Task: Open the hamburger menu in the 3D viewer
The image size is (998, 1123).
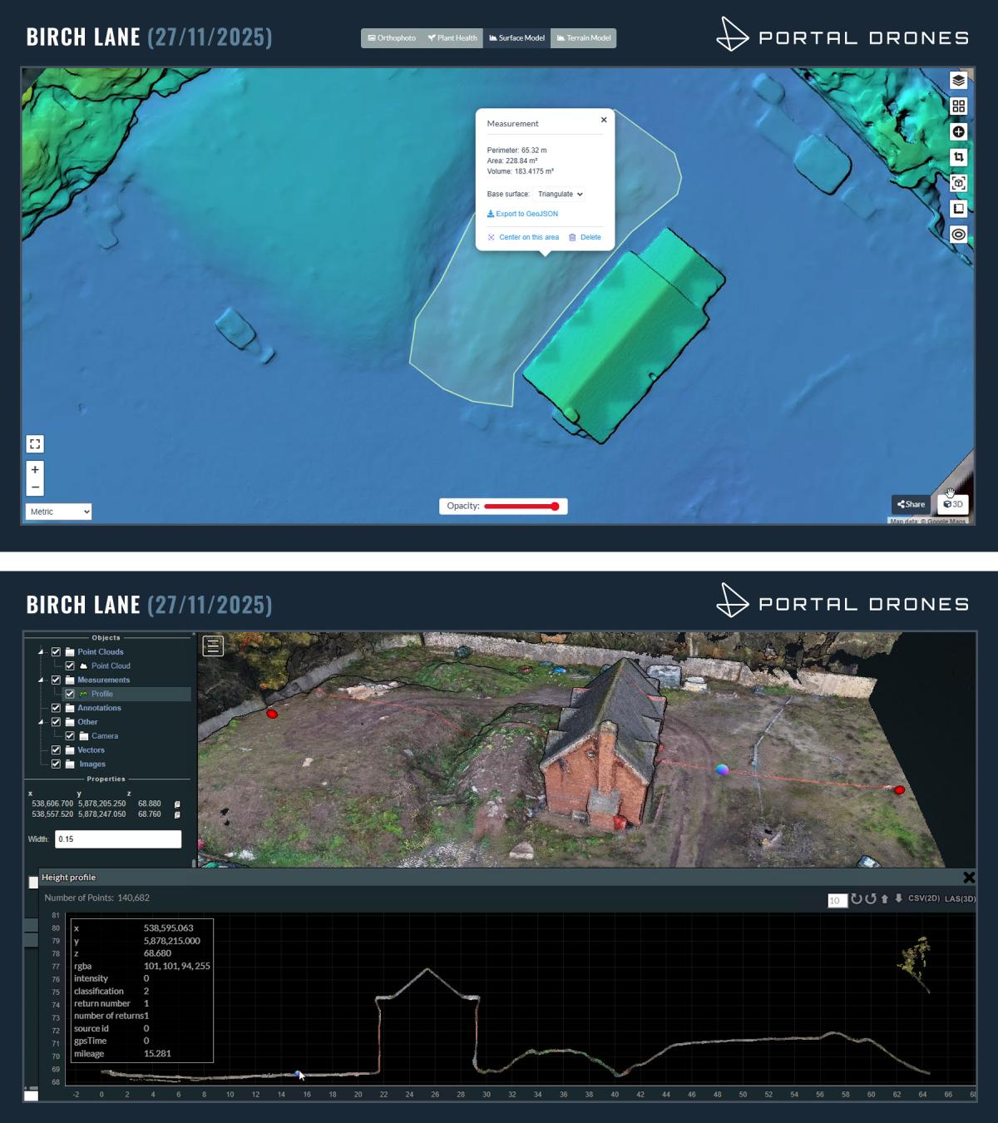Action: 213,646
